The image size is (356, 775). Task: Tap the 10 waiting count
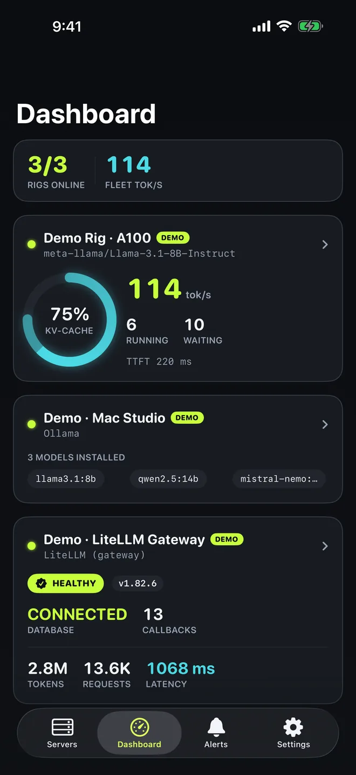click(194, 324)
